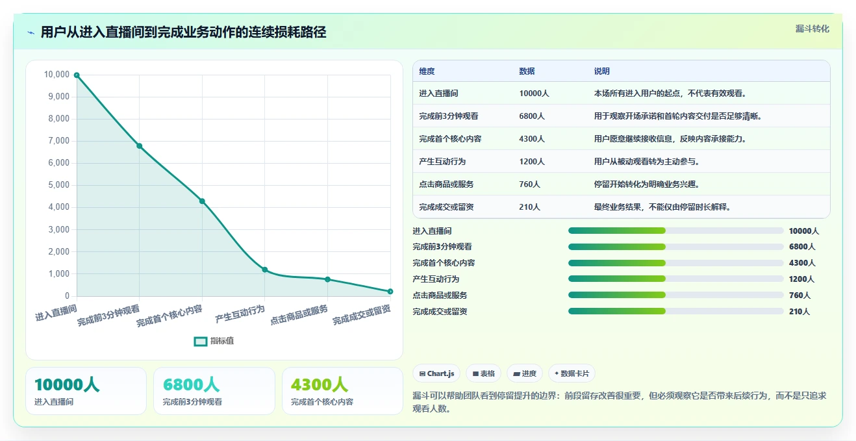Click the heading 用户从进入直播间到完成业务动作的连续损耗路径
856x441 pixels.
[x=183, y=32]
